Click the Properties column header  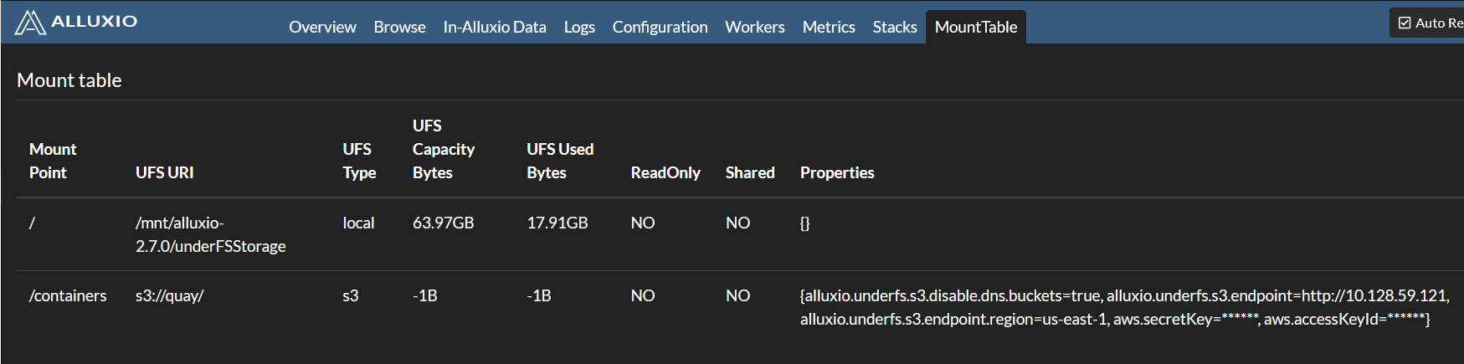pos(837,172)
